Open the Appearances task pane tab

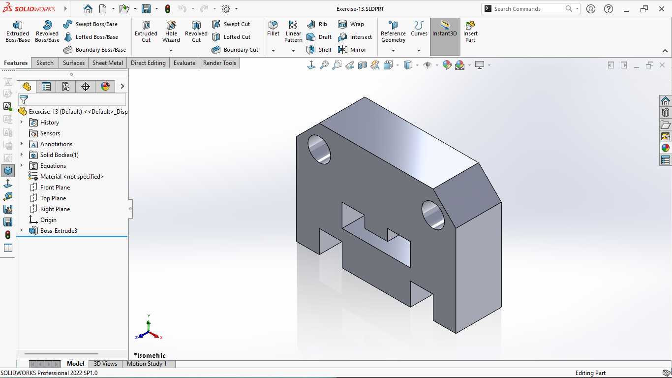(x=666, y=148)
